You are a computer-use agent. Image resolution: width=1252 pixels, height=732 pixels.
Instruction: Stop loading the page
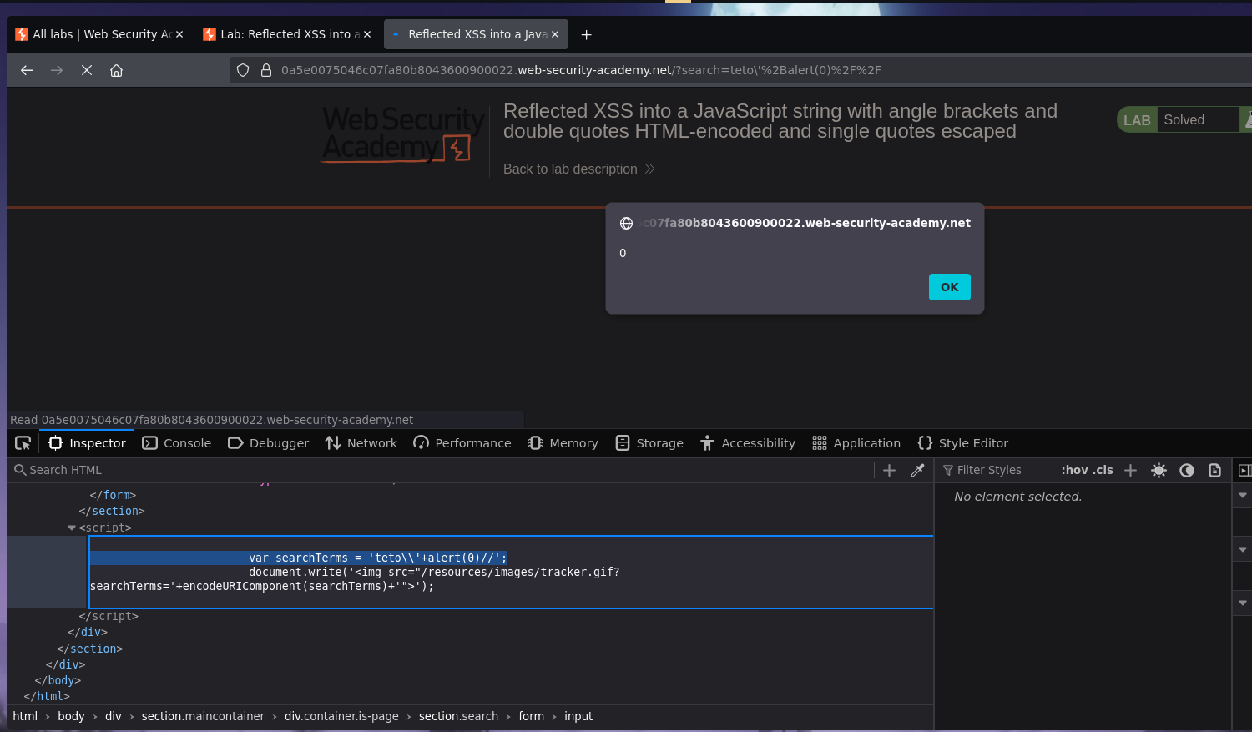[87, 70]
